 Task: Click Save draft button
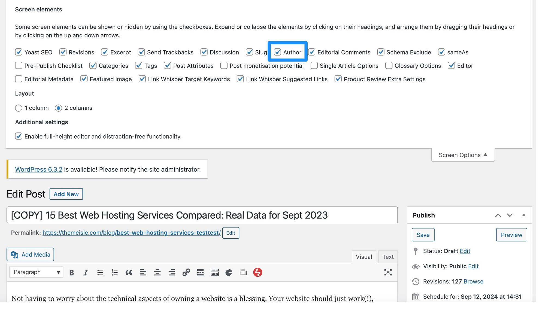(x=423, y=235)
